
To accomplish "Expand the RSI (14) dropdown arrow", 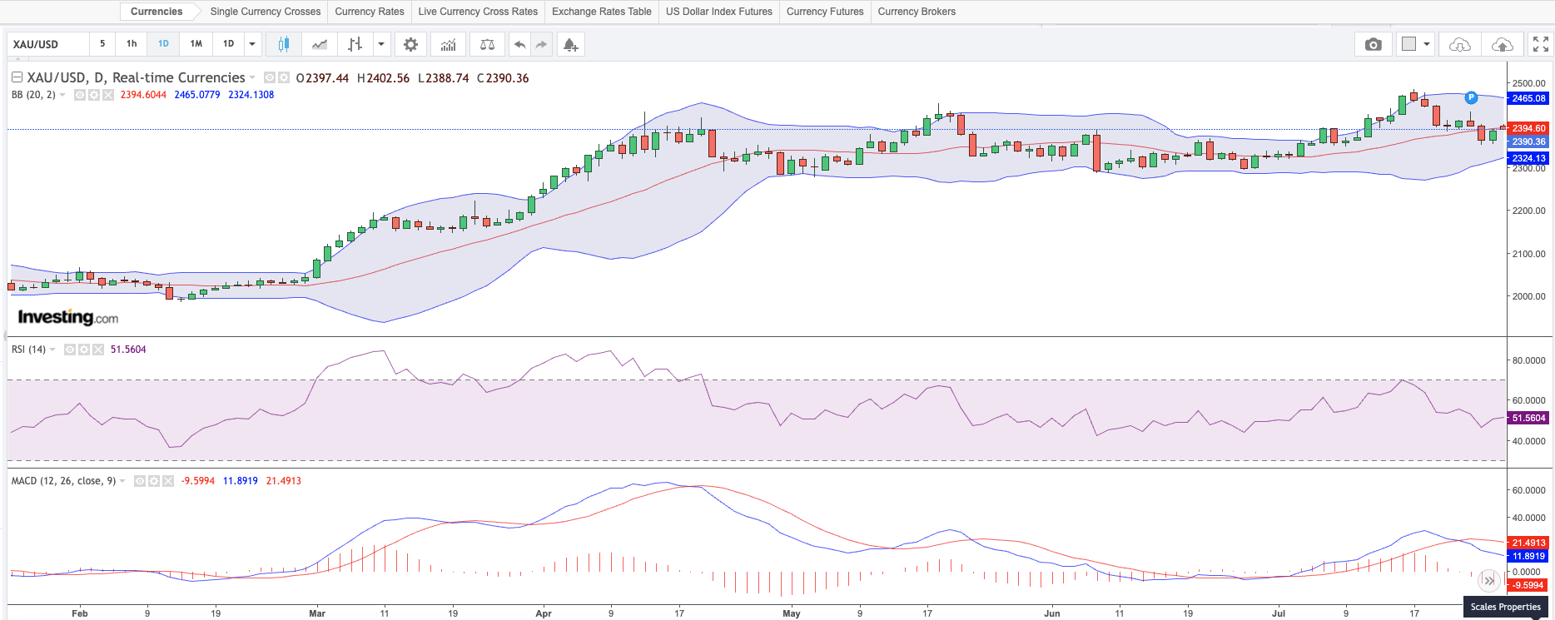I will (x=52, y=350).
